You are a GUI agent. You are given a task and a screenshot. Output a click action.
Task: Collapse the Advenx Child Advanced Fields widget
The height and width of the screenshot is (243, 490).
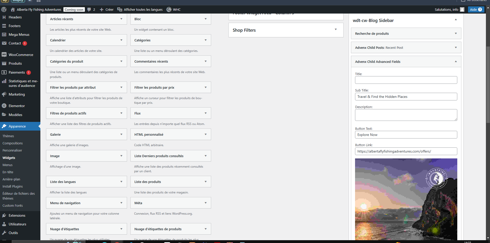[456, 61]
